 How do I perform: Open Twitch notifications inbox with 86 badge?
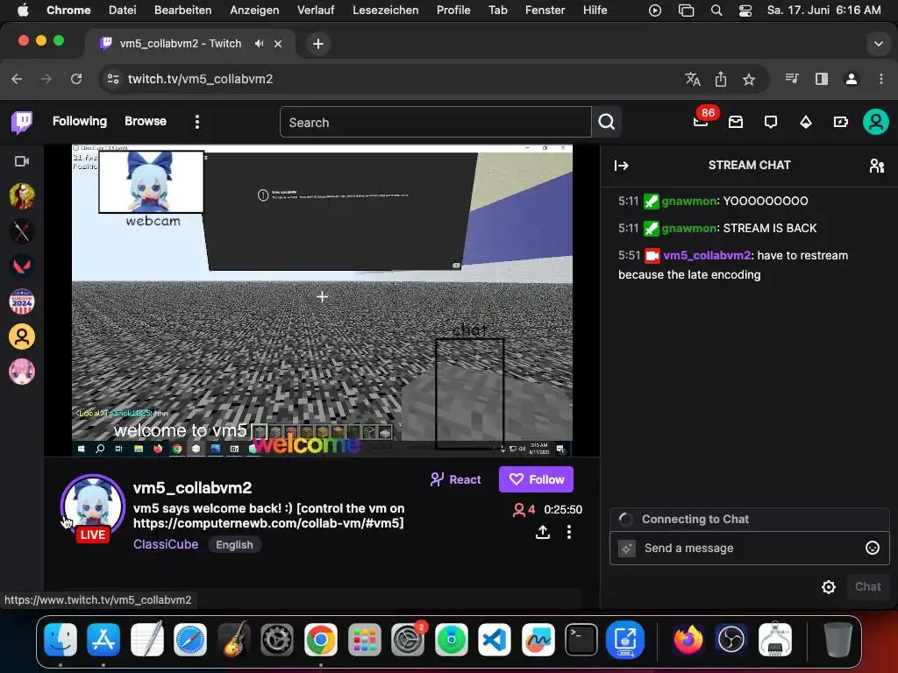701,121
